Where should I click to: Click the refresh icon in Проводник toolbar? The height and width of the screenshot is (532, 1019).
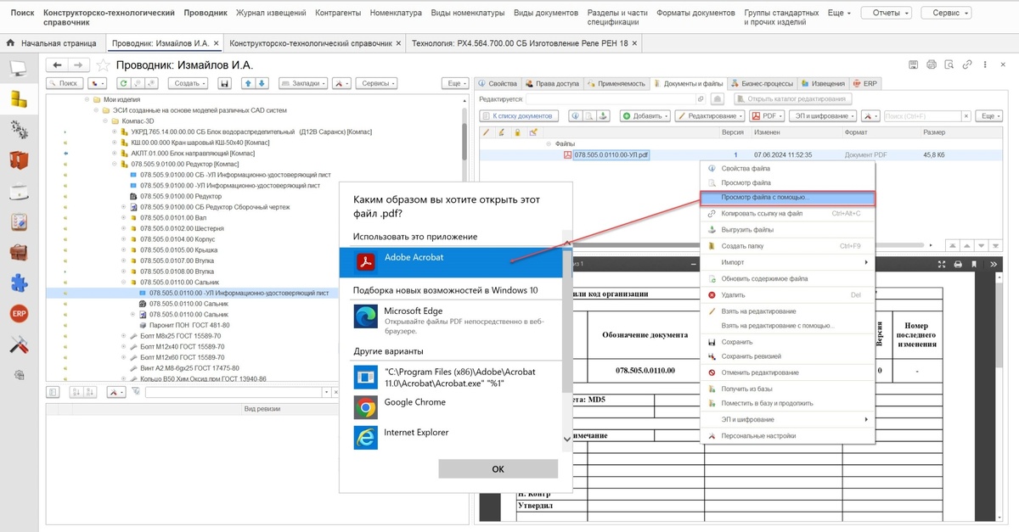[x=123, y=83]
